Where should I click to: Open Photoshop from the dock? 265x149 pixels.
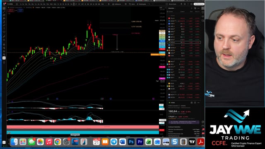point(131,142)
